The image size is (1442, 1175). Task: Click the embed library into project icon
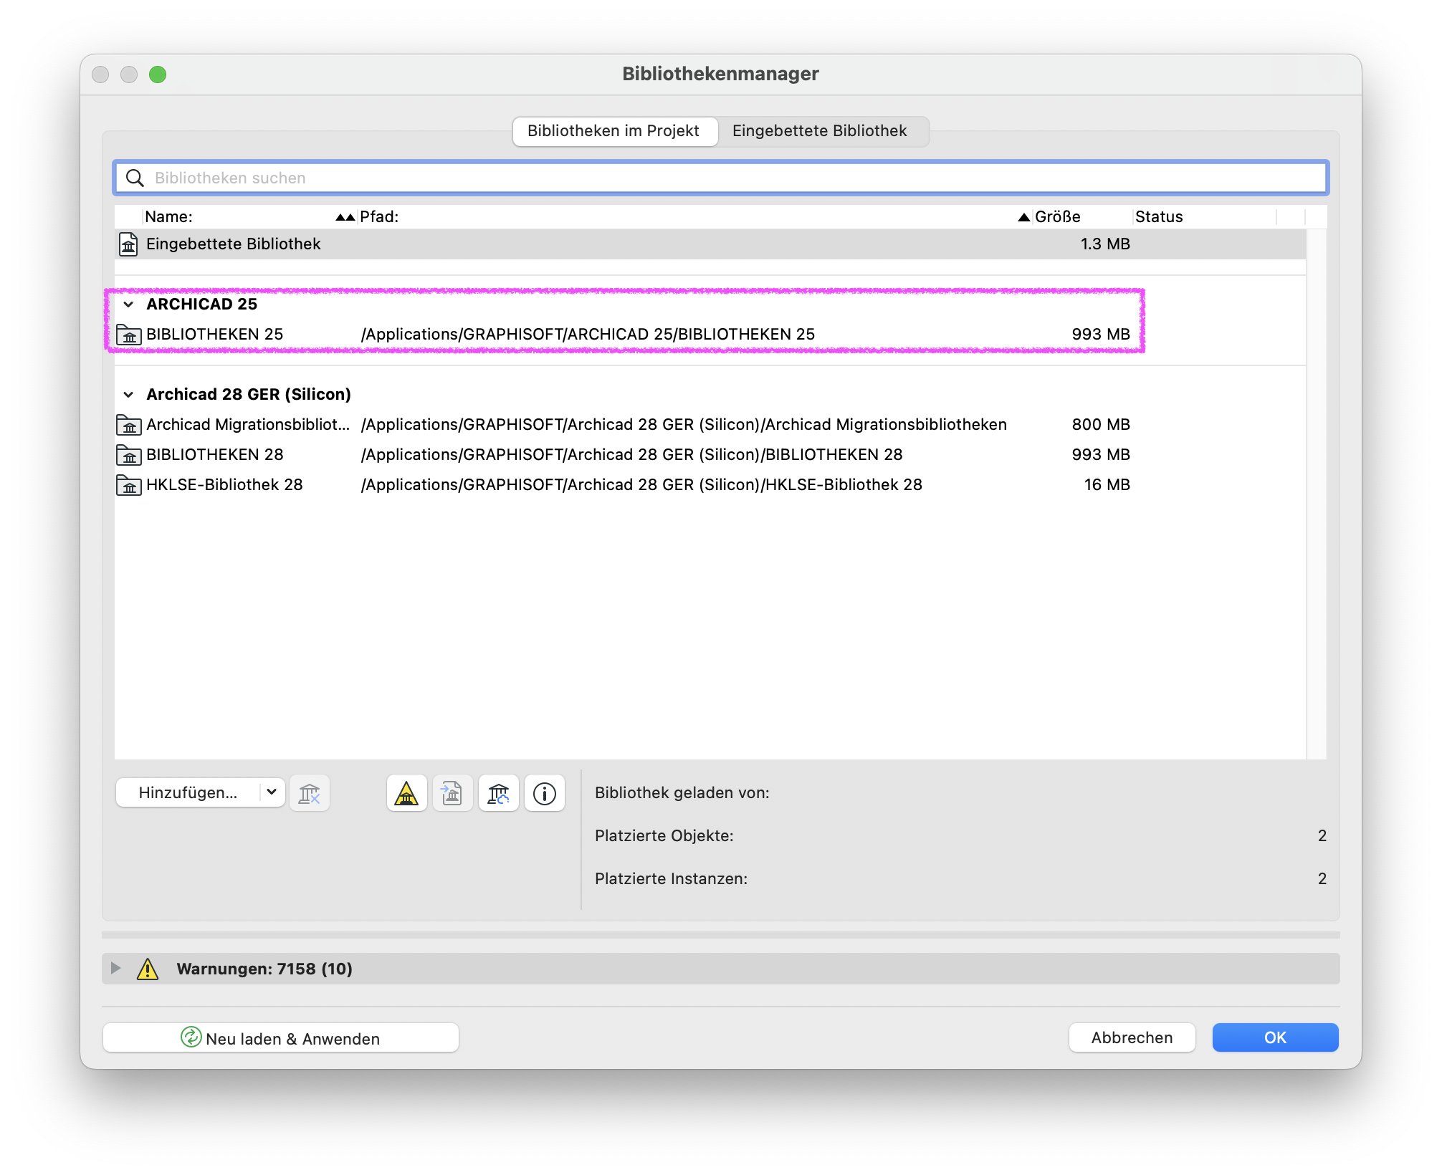[452, 793]
